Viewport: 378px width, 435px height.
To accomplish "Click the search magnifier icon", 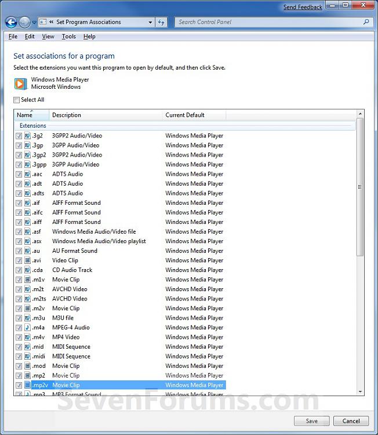I will click(x=366, y=22).
